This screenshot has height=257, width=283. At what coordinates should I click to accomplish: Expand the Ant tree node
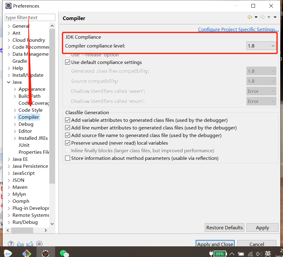point(9,33)
